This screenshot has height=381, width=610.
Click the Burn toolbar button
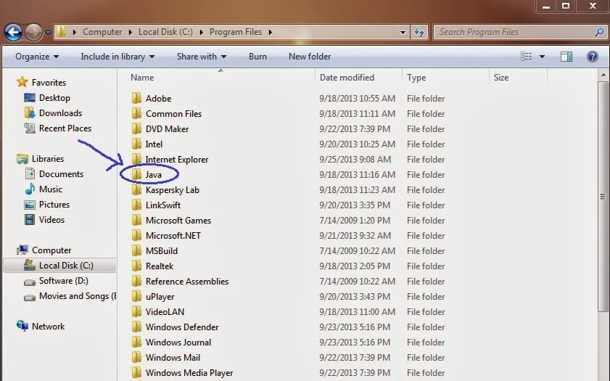257,57
